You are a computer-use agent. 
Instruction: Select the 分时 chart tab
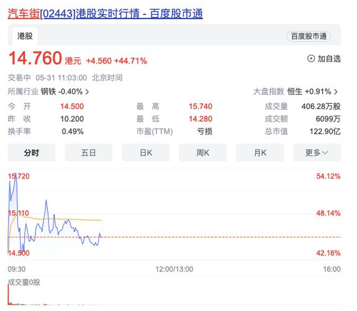point(32,153)
